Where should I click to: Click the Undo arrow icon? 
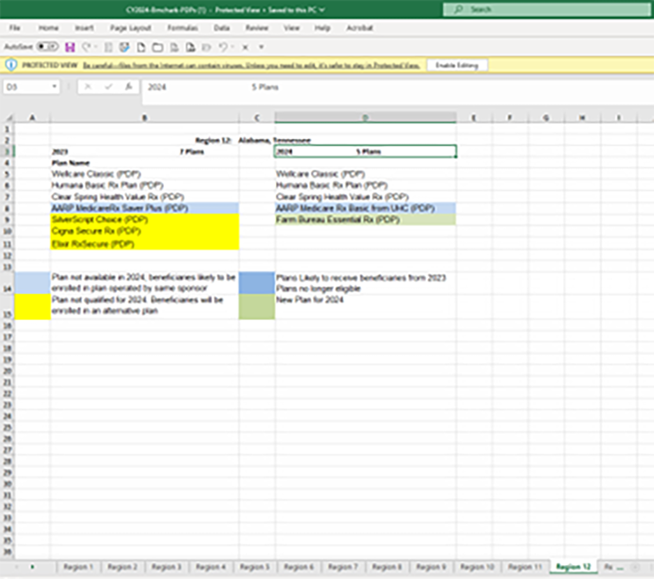[223, 47]
